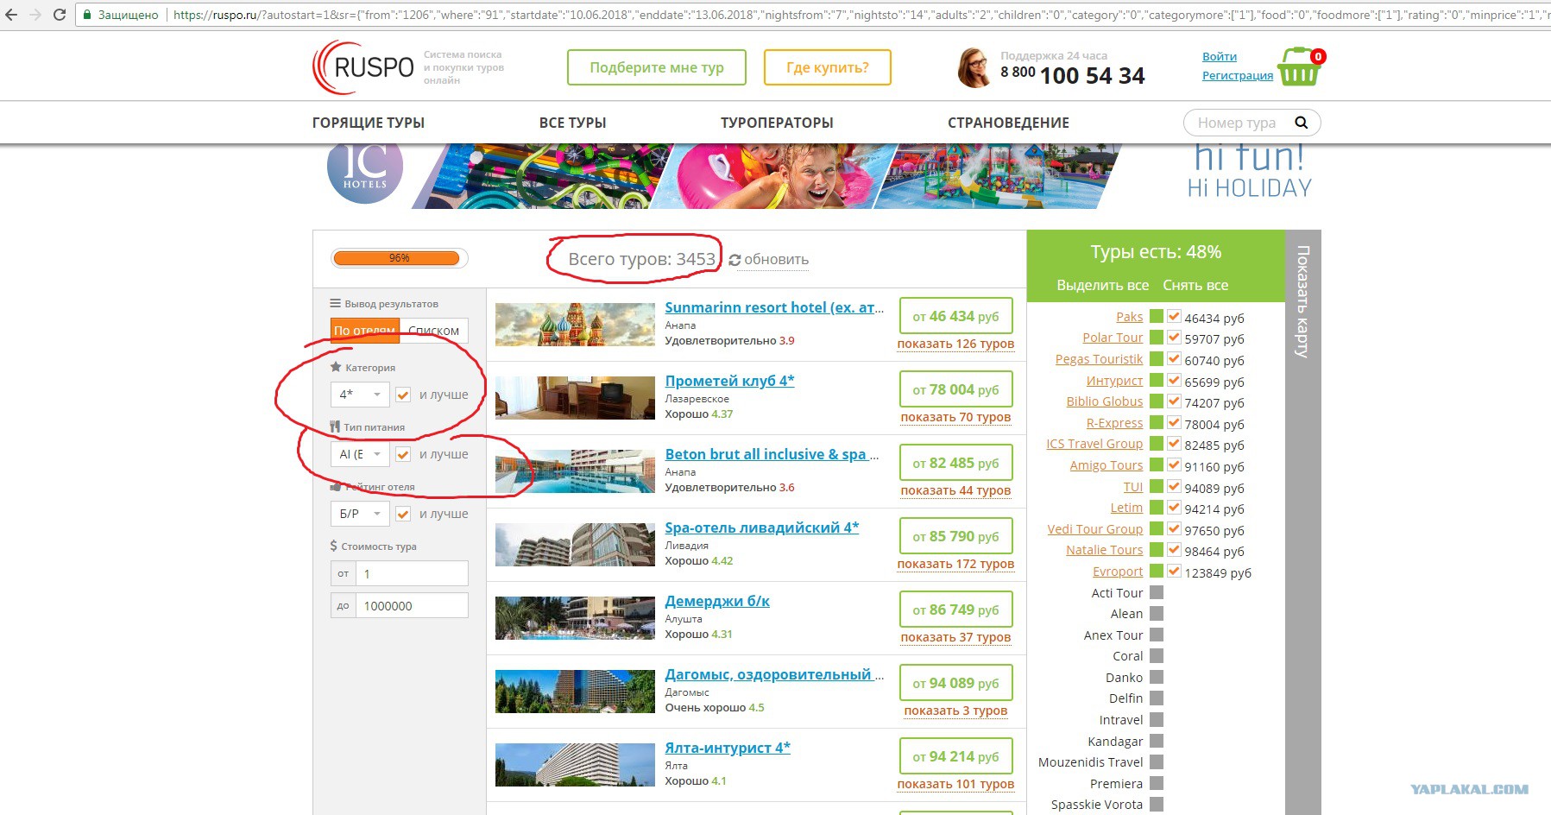Open the ГОРЯЩИЕ ТУРЫ menu
1551x815 pixels.
click(369, 123)
